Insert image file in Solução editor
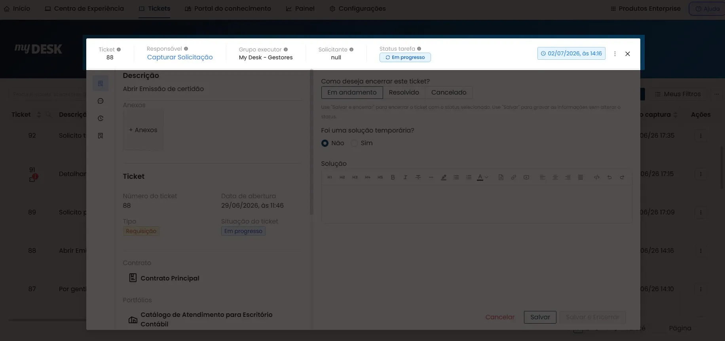Screen dimensions: 725x341 (x=501, y=177)
